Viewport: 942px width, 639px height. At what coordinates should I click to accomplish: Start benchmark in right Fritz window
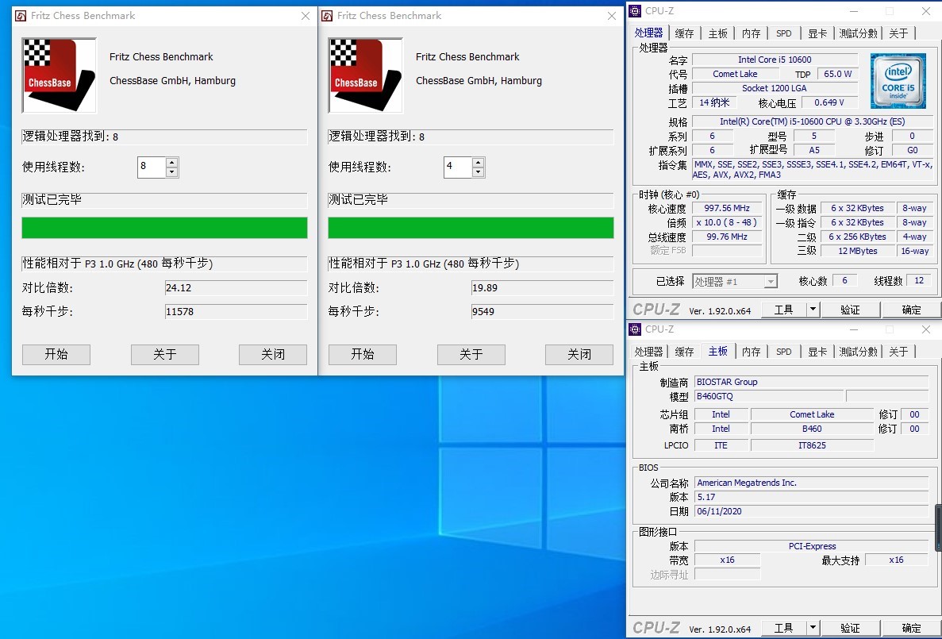(x=363, y=355)
